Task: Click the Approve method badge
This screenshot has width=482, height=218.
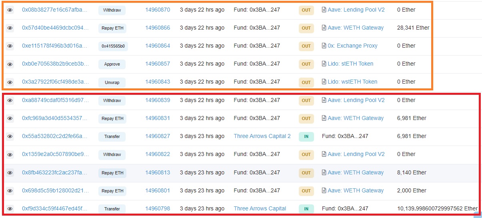Action: (x=112, y=64)
